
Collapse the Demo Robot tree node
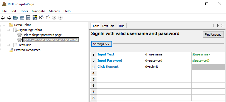[4, 25]
